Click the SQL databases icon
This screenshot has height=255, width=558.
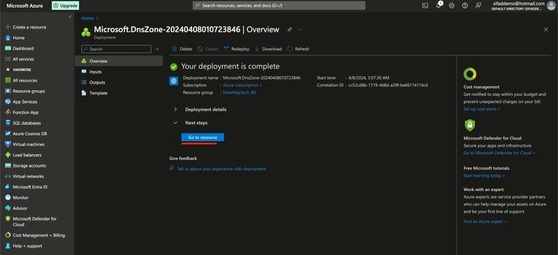(x=8, y=123)
